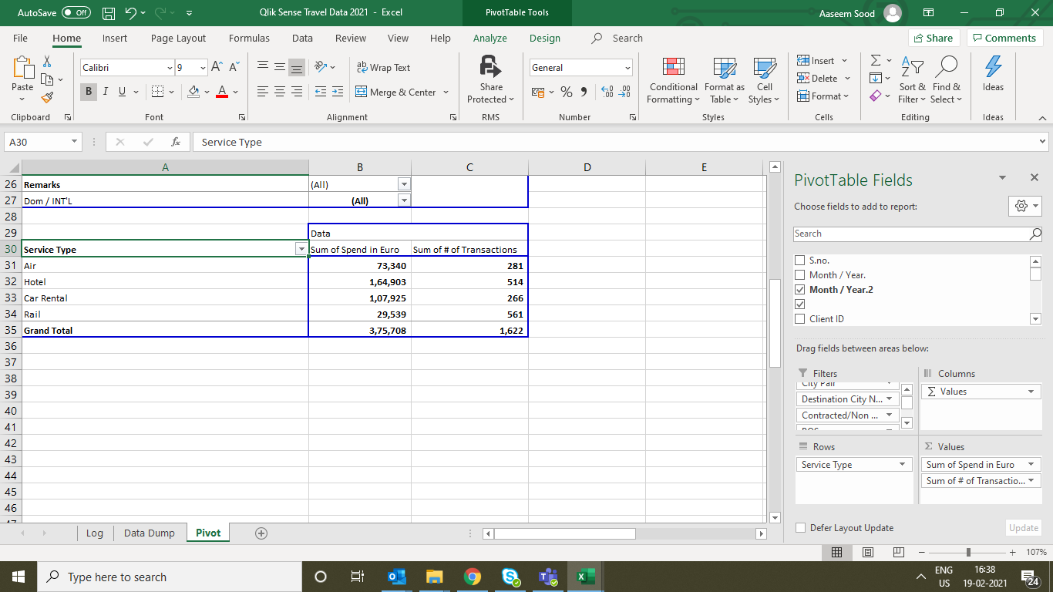This screenshot has height=592, width=1053.
Task: Expand the Number Format General dropdown
Action: (x=627, y=68)
